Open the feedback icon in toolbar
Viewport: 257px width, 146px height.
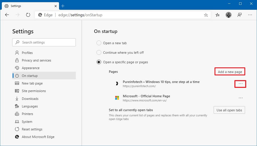click(x=239, y=15)
